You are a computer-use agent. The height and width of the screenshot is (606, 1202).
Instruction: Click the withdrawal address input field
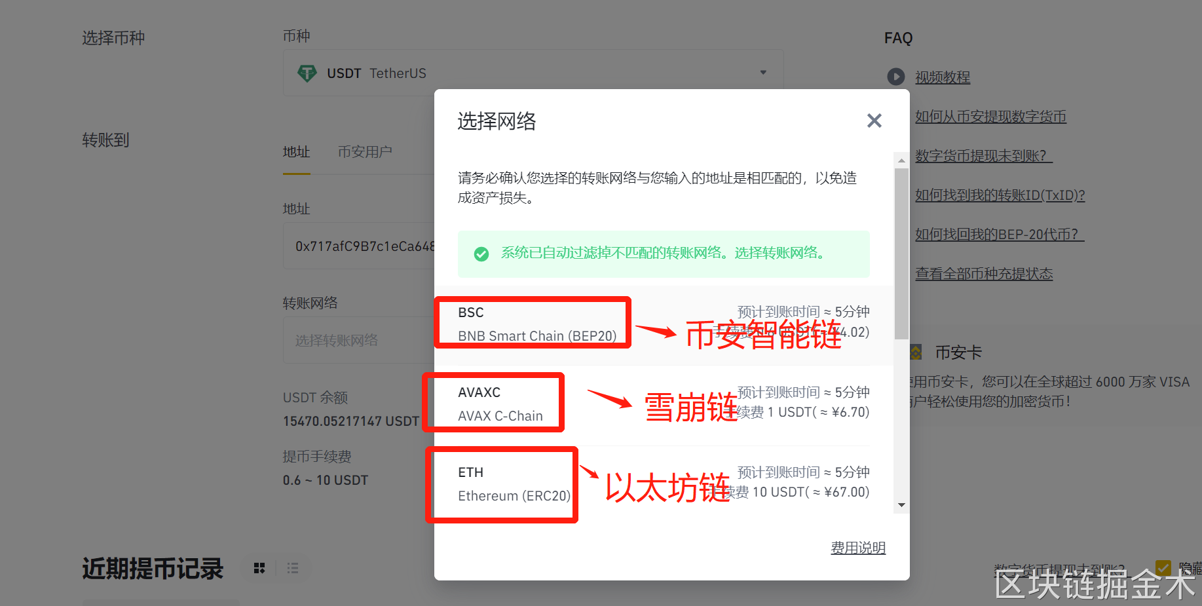pos(359,246)
